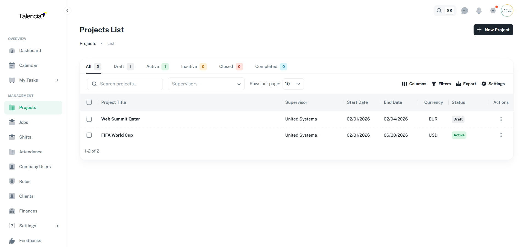524x247 pixels.
Task: Click the global search icon
Action: (439, 10)
